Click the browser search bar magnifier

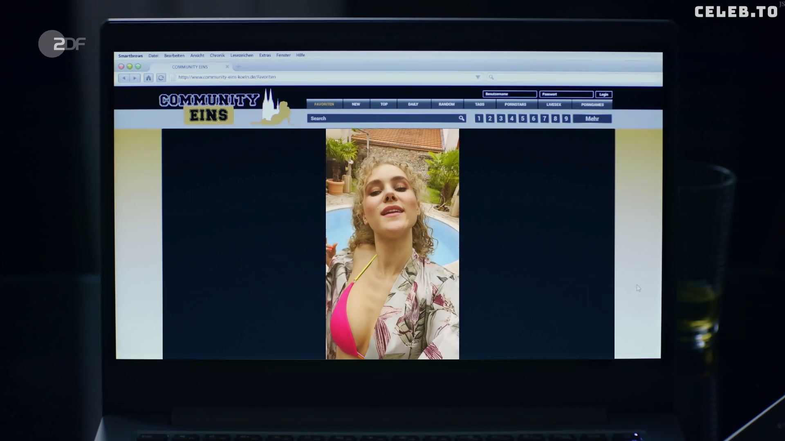click(x=491, y=77)
